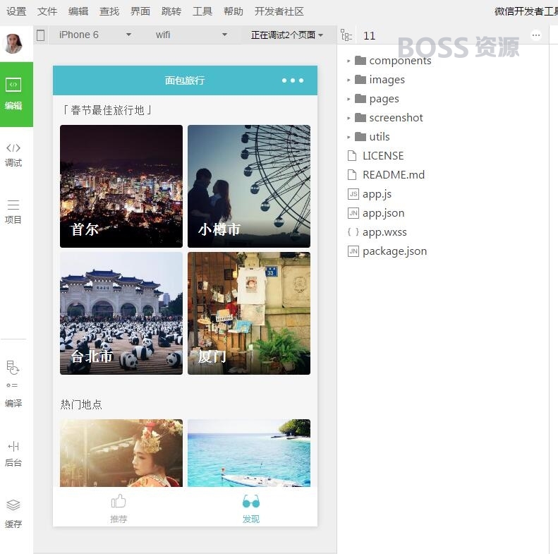Click the JS icon of app.js

click(353, 193)
